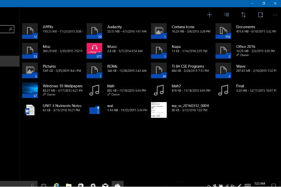Open the Documents folder
281x187 pixels.
[x=223, y=31]
